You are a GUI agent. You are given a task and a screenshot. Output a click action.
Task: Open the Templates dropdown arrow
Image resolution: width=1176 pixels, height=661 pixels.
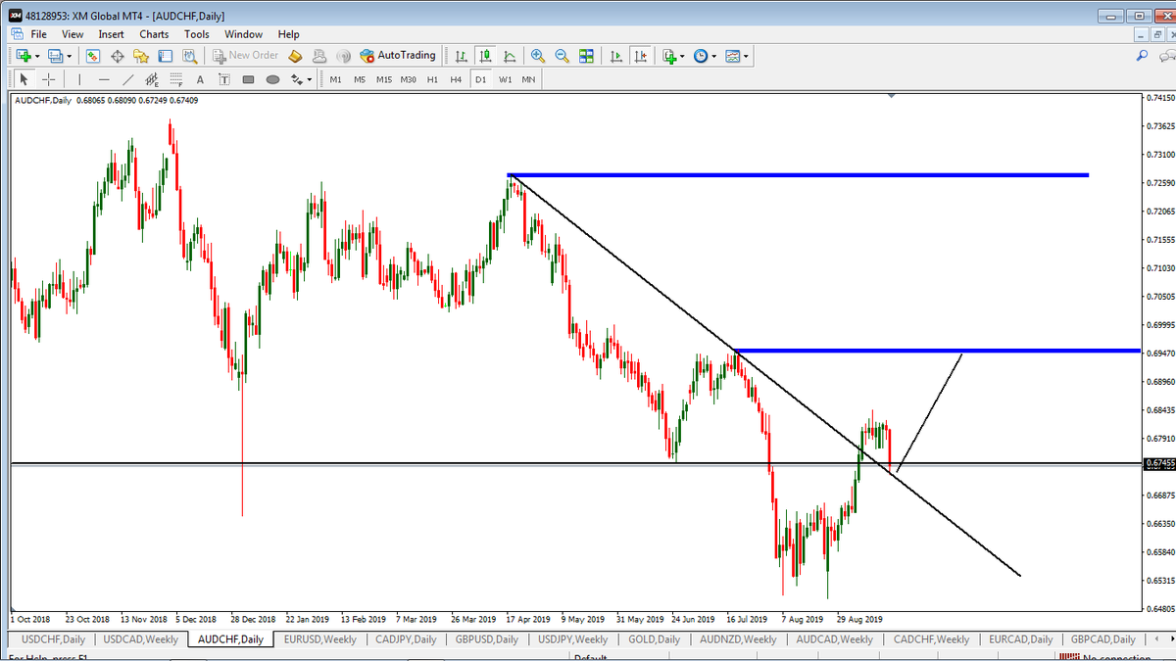pyautogui.click(x=747, y=56)
